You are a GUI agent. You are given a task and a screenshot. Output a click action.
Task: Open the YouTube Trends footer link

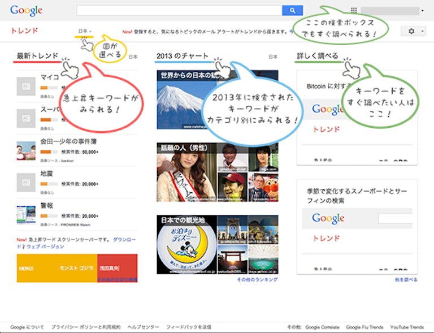pyautogui.click(x=408, y=327)
